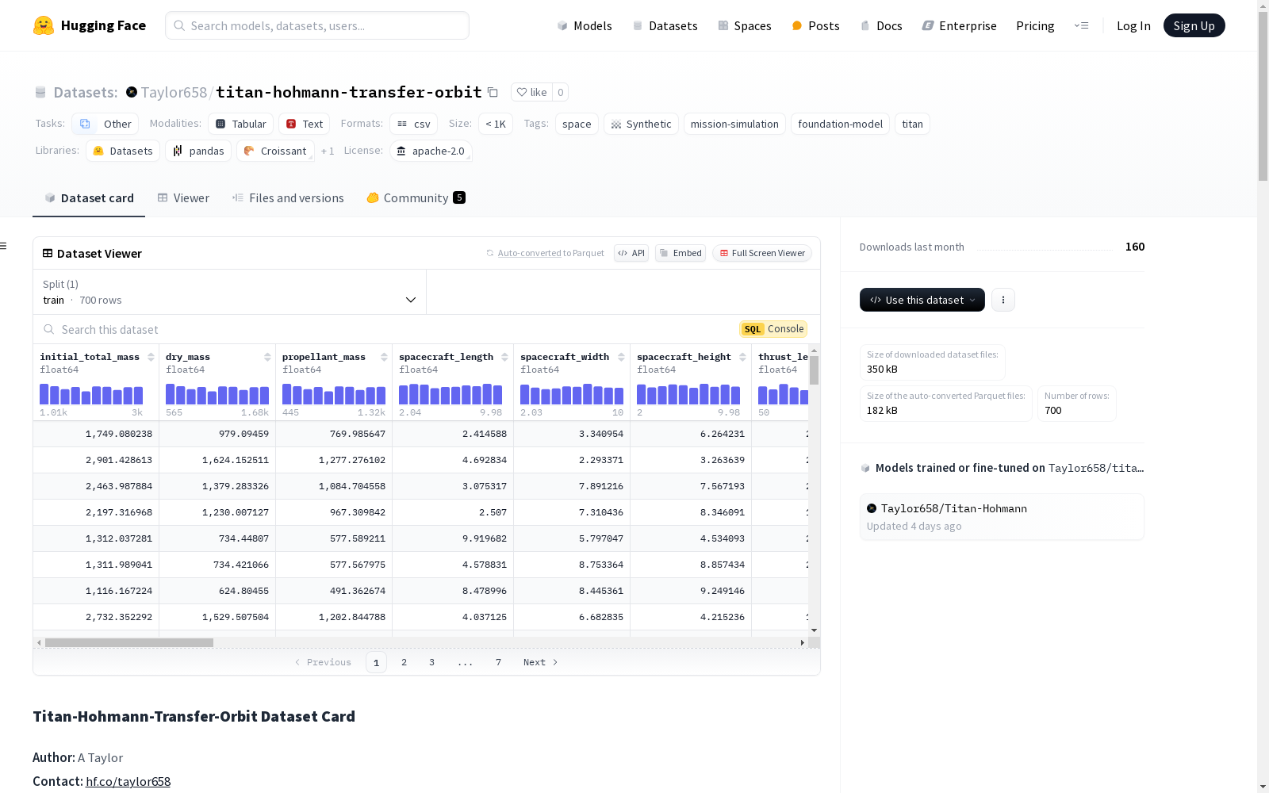
Task: Click the search magnifier in dataset search
Action: [49, 329]
